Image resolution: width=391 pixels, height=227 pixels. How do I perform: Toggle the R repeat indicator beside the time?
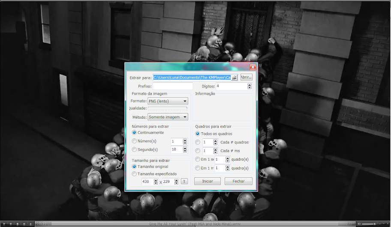(47, 224)
